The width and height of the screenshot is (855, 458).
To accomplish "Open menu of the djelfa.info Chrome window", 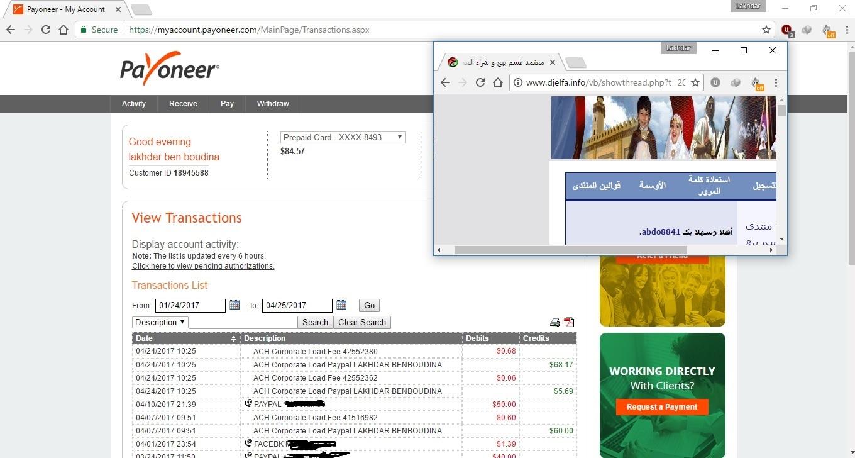I will [776, 82].
